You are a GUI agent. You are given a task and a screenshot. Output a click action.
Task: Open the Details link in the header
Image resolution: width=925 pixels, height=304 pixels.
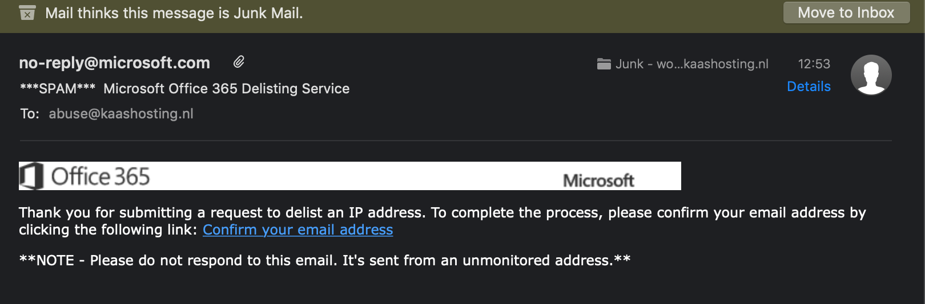click(x=809, y=87)
